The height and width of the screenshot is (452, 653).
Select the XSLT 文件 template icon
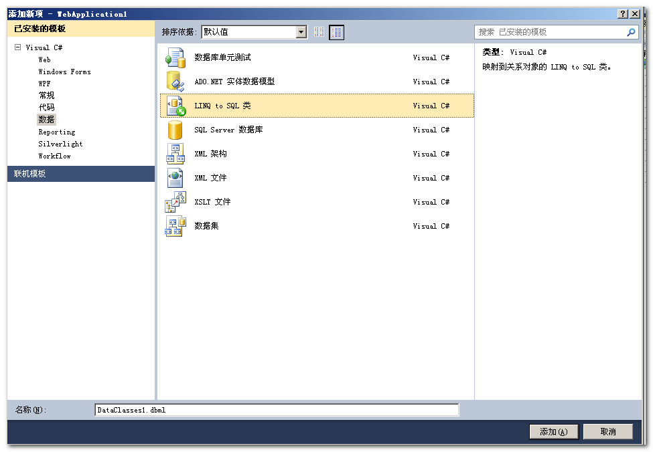(x=175, y=201)
